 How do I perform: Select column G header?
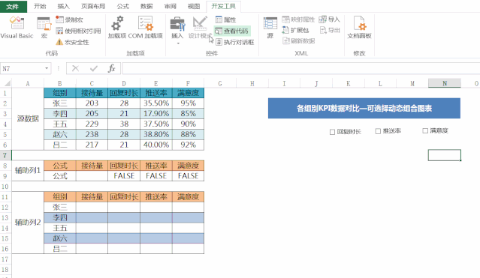220,83
